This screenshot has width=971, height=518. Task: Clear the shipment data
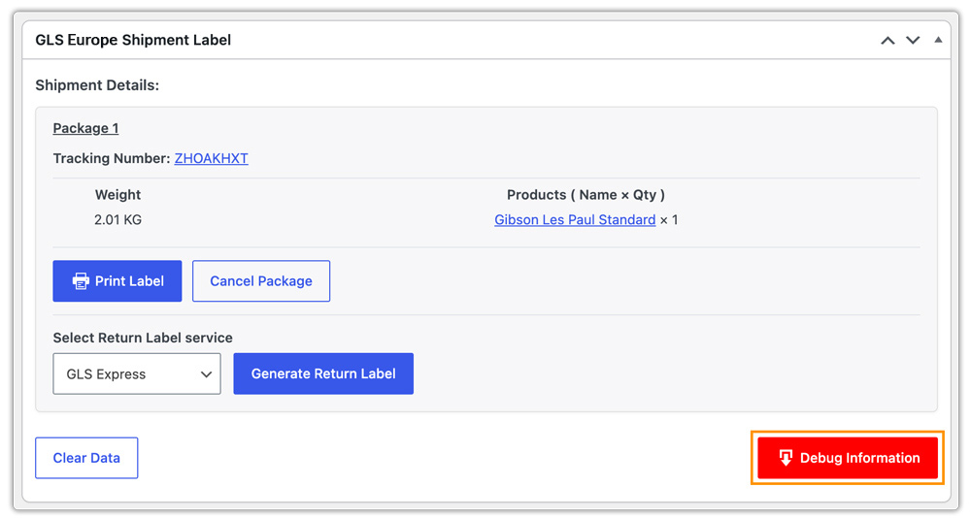tap(86, 458)
